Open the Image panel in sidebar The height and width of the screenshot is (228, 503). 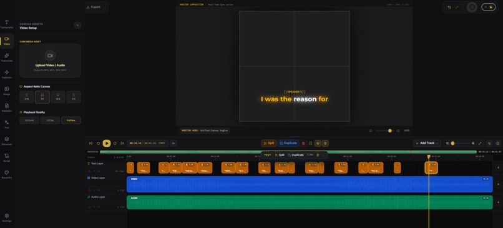7,91
